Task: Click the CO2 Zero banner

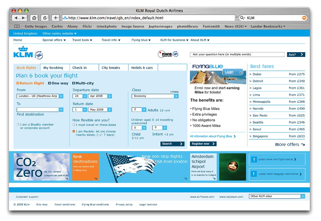Action: click(x=41, y=167)
